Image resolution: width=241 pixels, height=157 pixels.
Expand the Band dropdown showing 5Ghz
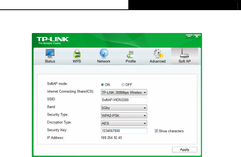[124, 108]
